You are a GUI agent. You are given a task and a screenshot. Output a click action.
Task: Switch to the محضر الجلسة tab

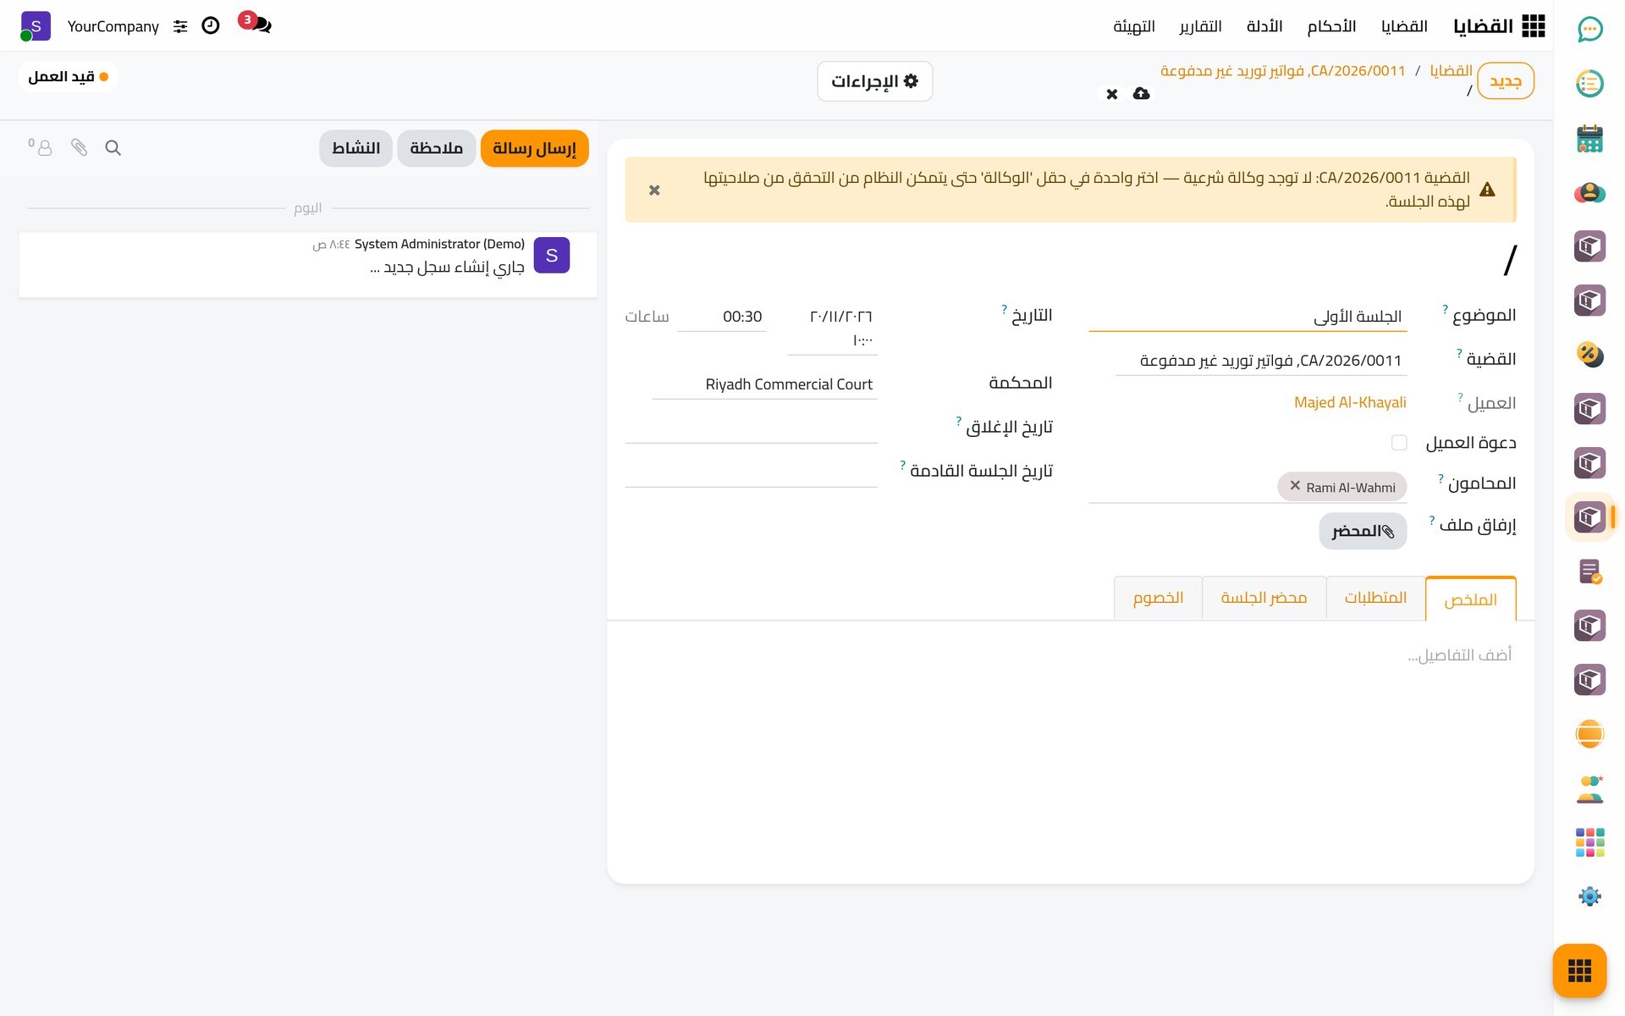[1264, 598]
